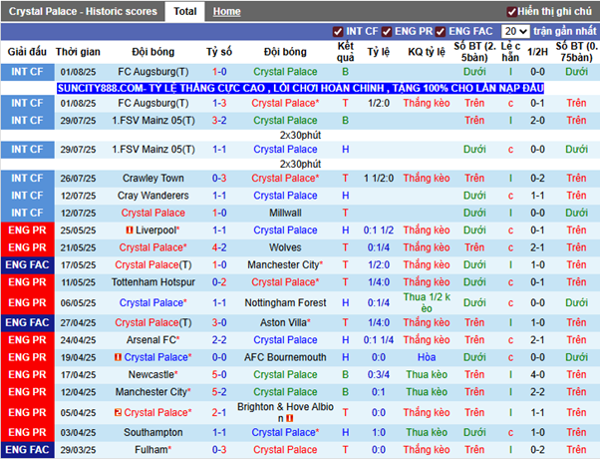Open Tottenham Hotspur team link

click(x=153, y=282)
